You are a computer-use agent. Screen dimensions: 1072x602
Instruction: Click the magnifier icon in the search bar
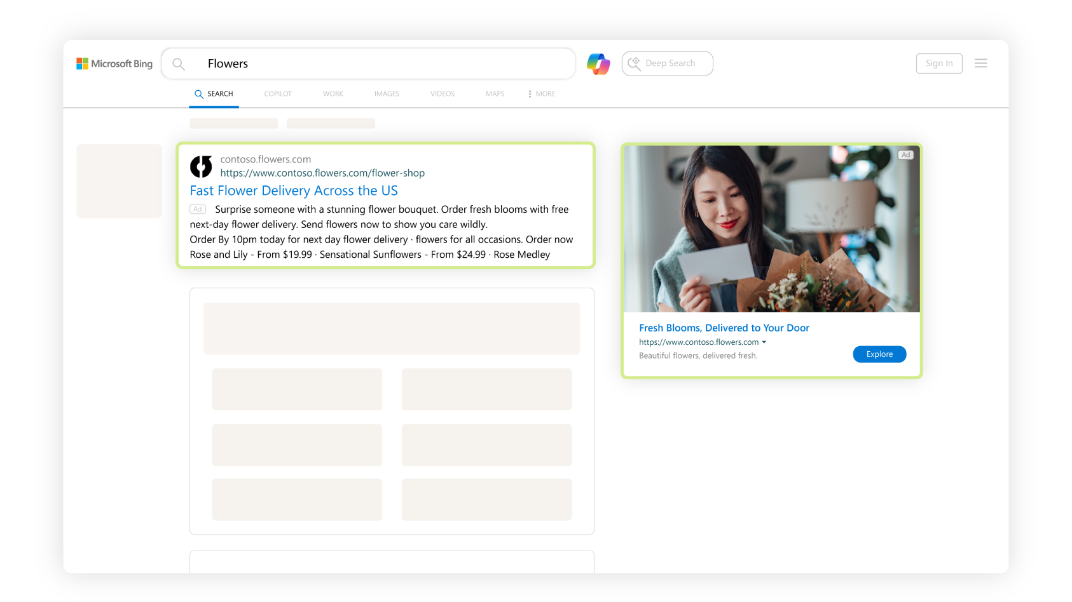[179, 64]
